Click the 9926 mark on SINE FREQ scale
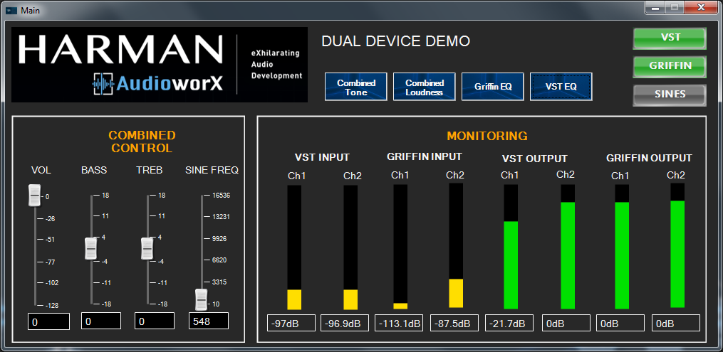Viewport: 723px width, 352px height. click(x=219, y=239)
